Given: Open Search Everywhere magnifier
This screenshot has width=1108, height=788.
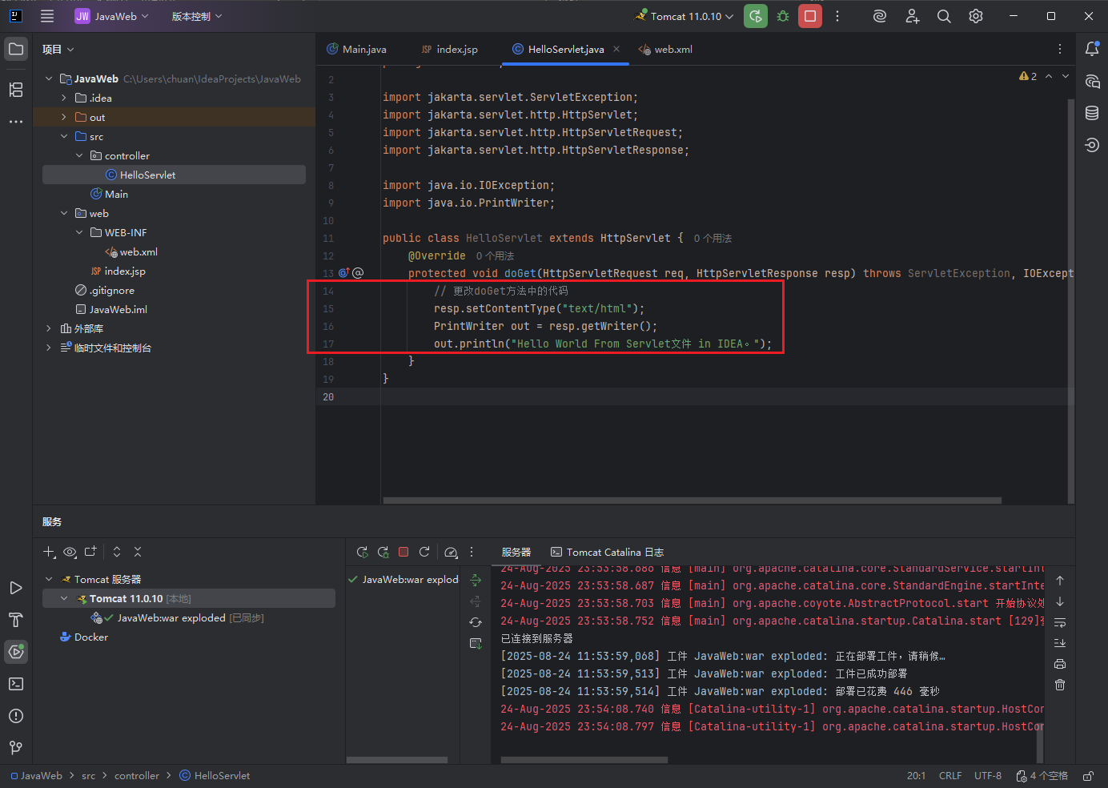Looking at the screenshot, I should click(x=944, y=16).
